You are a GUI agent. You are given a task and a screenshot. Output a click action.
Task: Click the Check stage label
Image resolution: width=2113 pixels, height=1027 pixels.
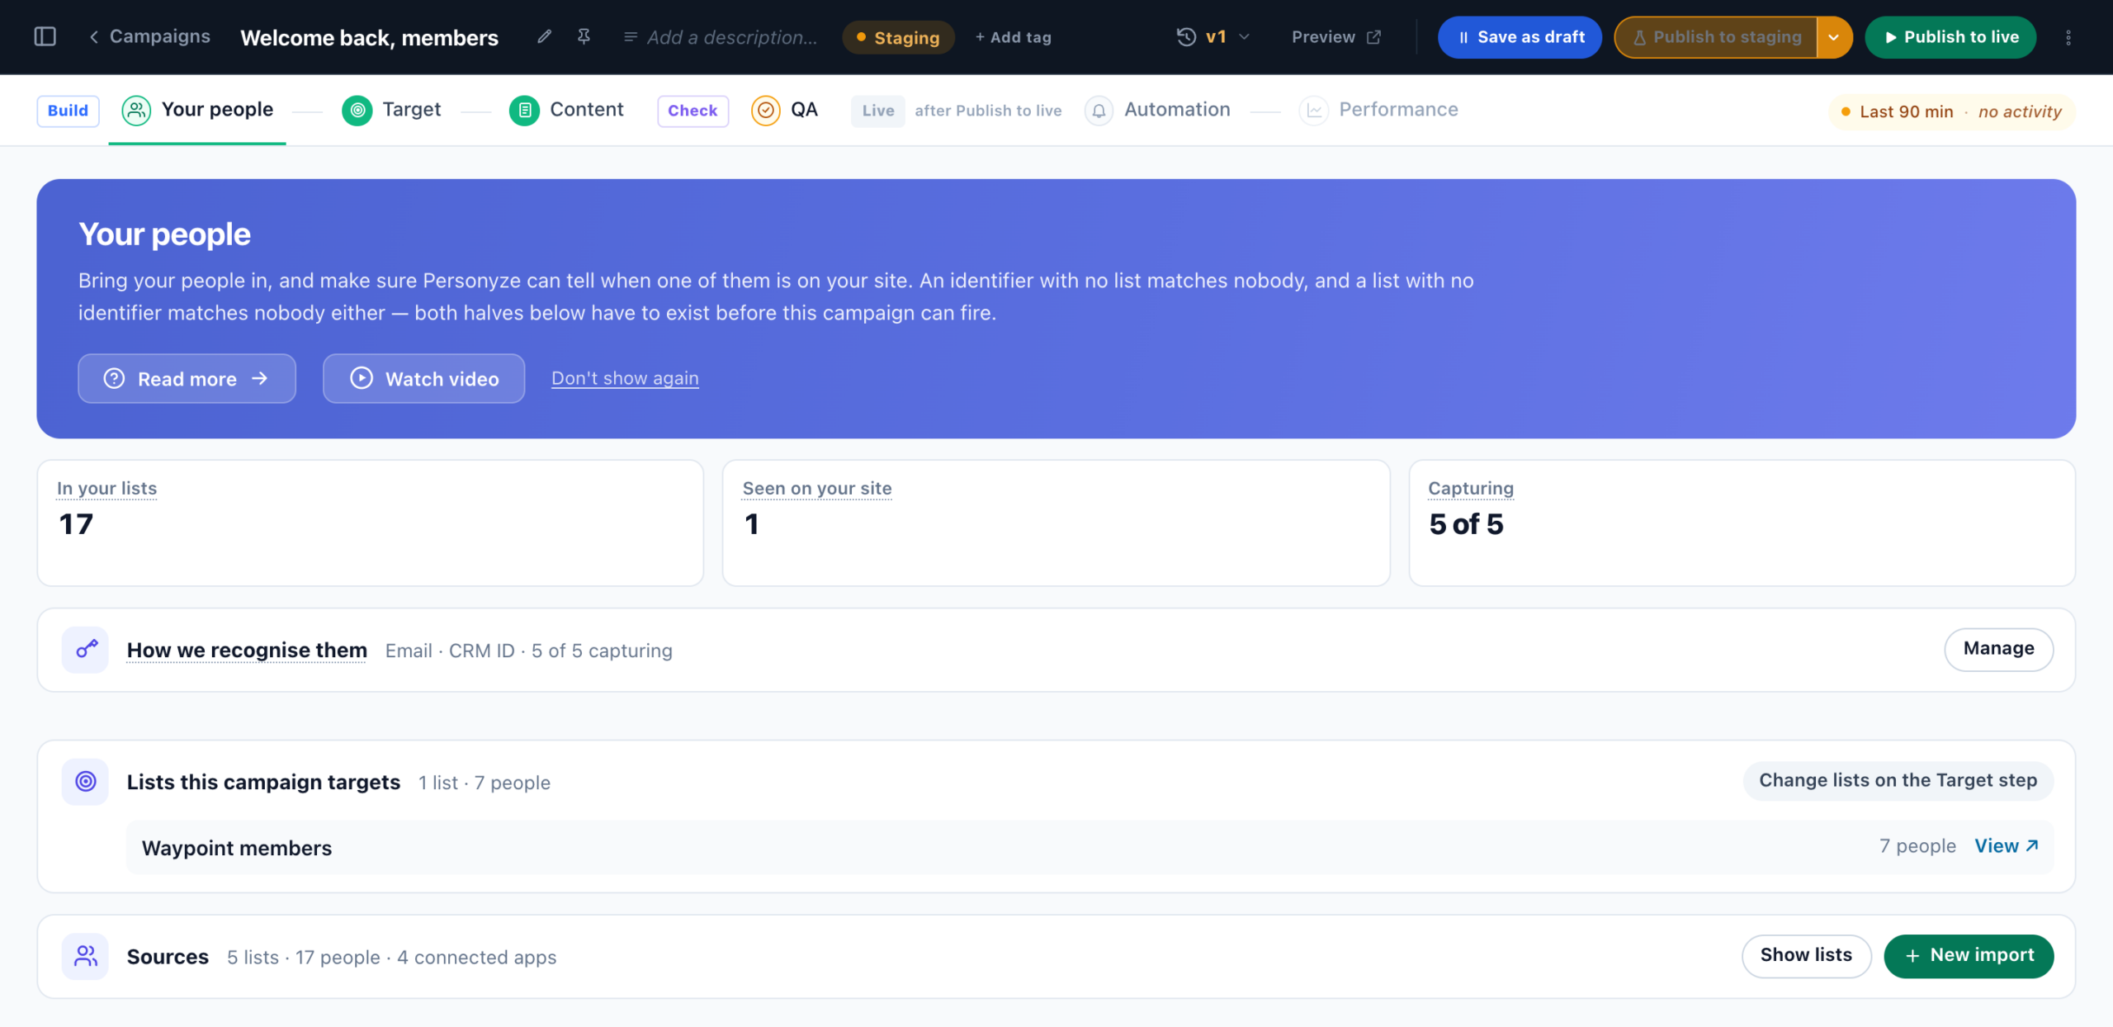tap(693, 111)
